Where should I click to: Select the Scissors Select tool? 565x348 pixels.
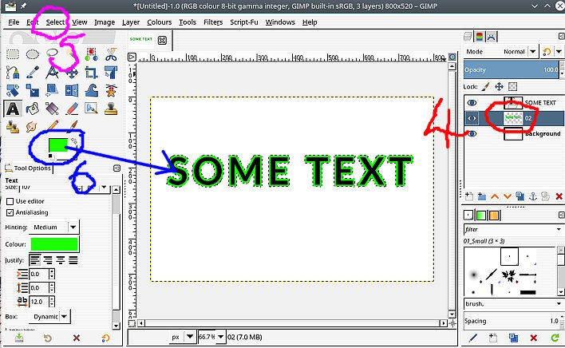click(111, 54)
